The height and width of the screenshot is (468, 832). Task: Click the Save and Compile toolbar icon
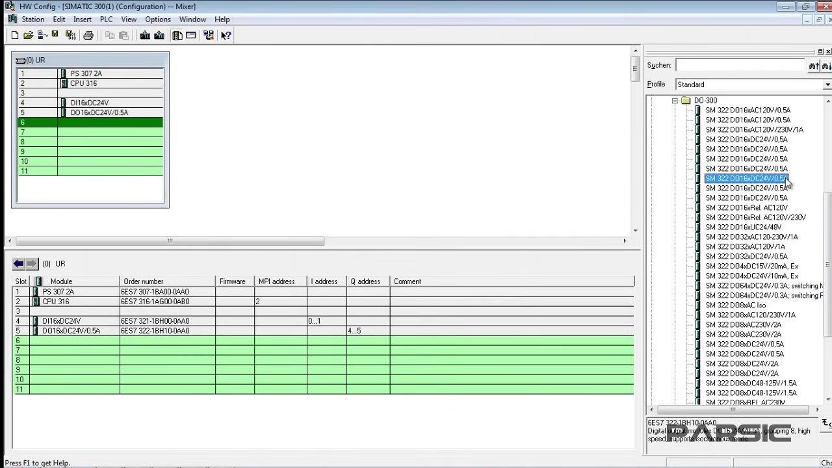pyautogui.click(x=70, y=36)
